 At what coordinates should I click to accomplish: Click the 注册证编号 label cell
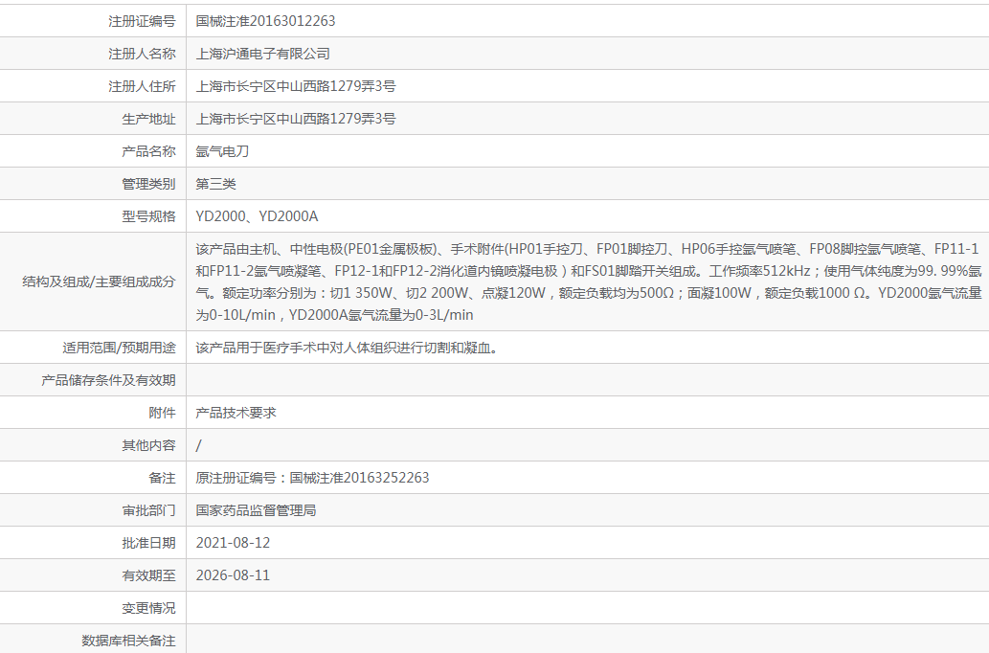pos(142,21)
